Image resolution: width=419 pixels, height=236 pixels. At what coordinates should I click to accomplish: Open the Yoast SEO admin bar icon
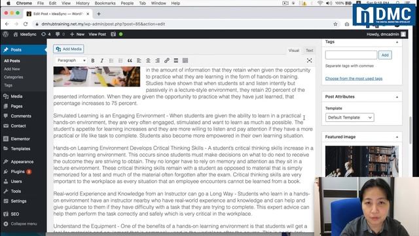(x=113, y=34)
